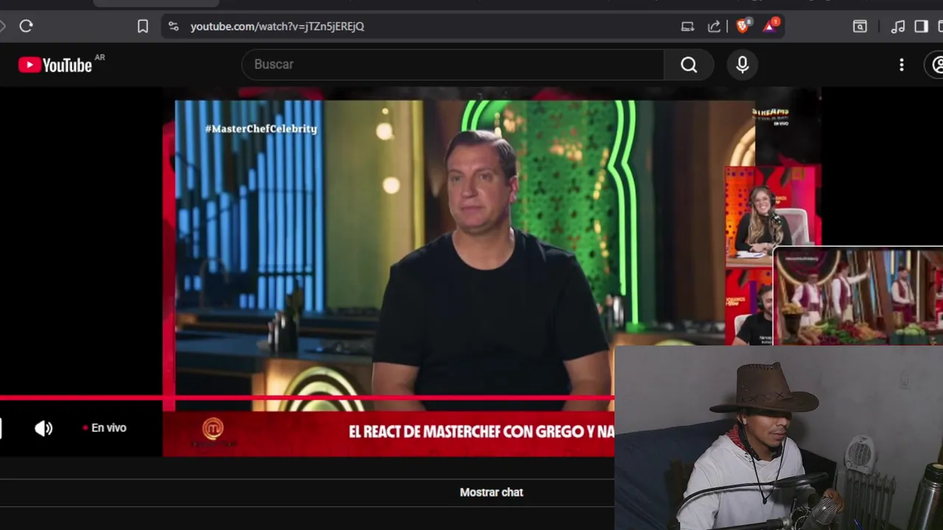Image resolution: width=943 pixels, height=530 pixels.
Task: Click the Buscar search field
Action: click(452, 65)
